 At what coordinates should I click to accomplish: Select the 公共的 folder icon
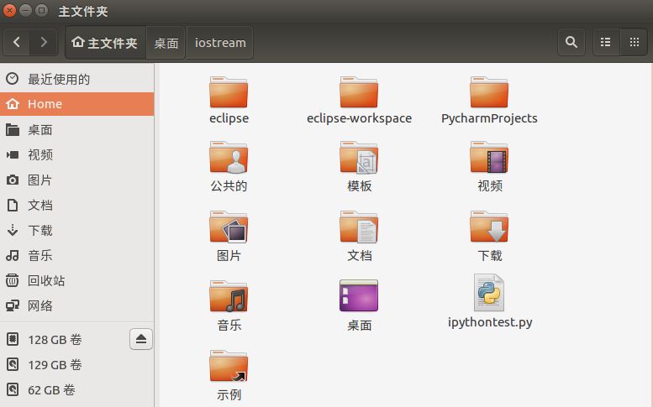229,157
